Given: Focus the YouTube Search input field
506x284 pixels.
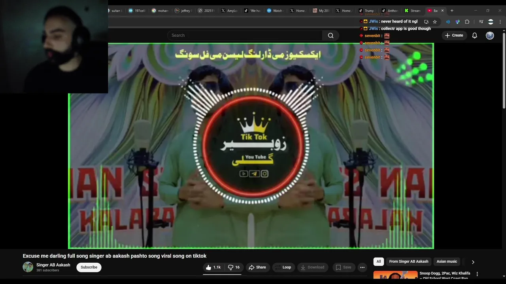Looking at the screenshot, I should tap(245, 35).
